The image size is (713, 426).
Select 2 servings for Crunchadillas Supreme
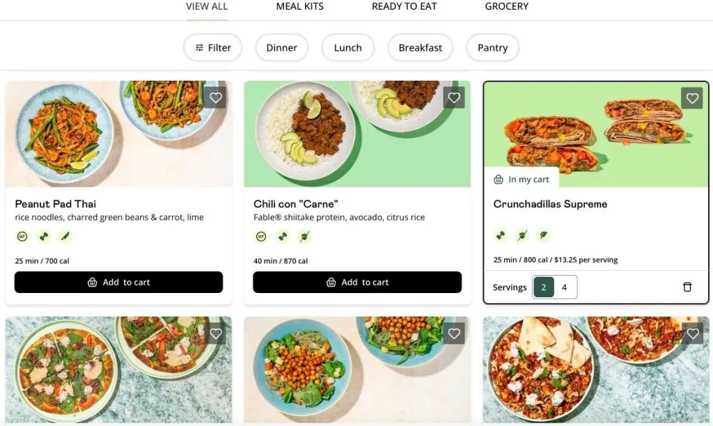(x=544, y=287)
